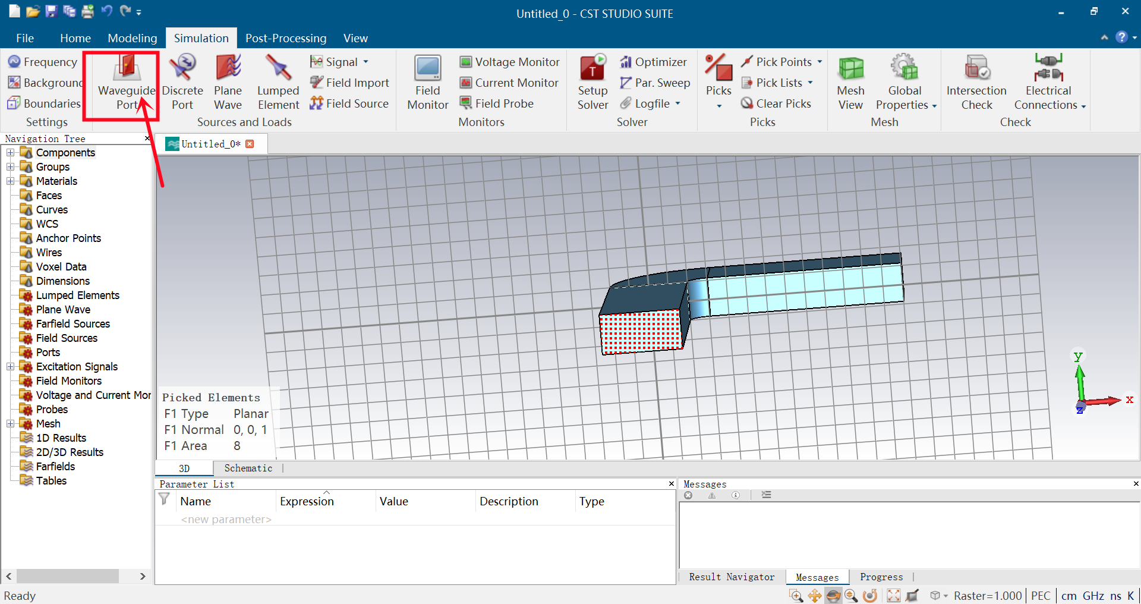Open the Field Monitor tool
1141x604 pixels.
coord(428,83)
